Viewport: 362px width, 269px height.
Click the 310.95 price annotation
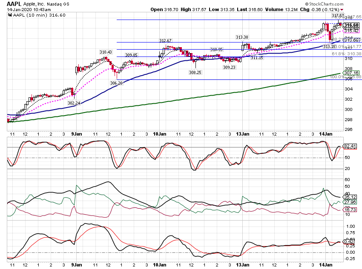pyautogui.click(x=216, y=50)
